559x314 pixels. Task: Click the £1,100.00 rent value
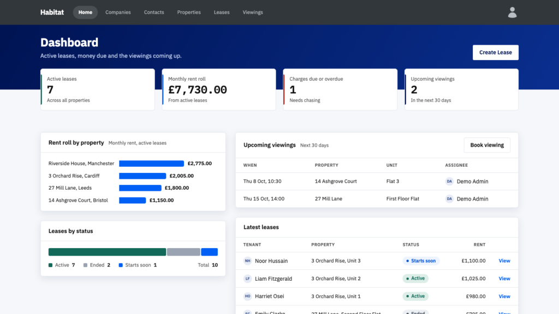(473, 261)
